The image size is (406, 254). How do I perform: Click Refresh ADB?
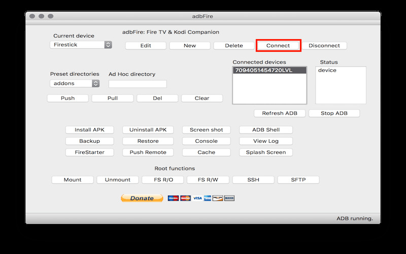coord(280,113)
